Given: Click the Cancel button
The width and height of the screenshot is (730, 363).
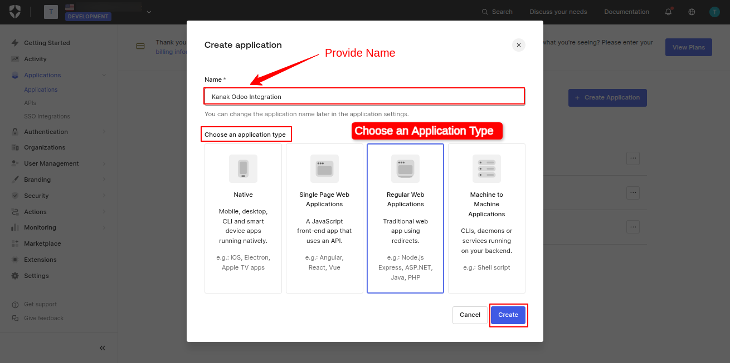Looking at the screenshot, I should [x=470, y=315].
